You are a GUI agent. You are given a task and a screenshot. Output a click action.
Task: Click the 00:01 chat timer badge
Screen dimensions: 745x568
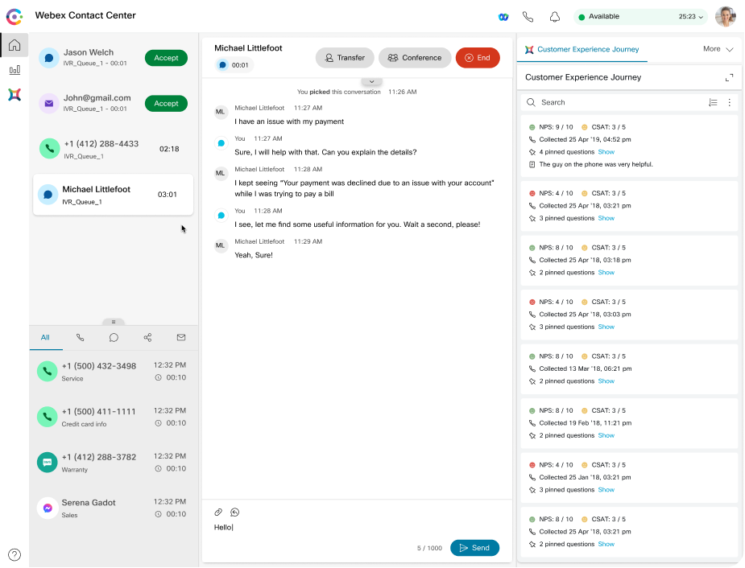pos(234,65)
